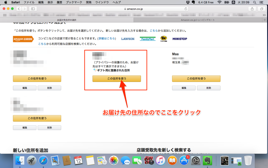This screenshot has width=268, height=168.
Task: Click the Yamato black cat logo
Action: [x=164, y=39]
